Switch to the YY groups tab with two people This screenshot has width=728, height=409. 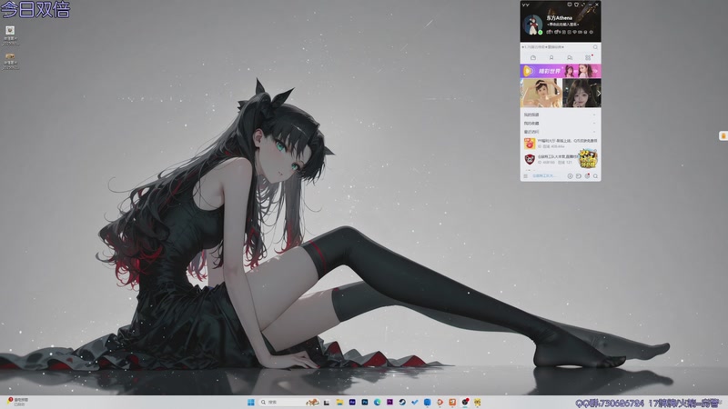pyautogui.click(x=570, y=57)
